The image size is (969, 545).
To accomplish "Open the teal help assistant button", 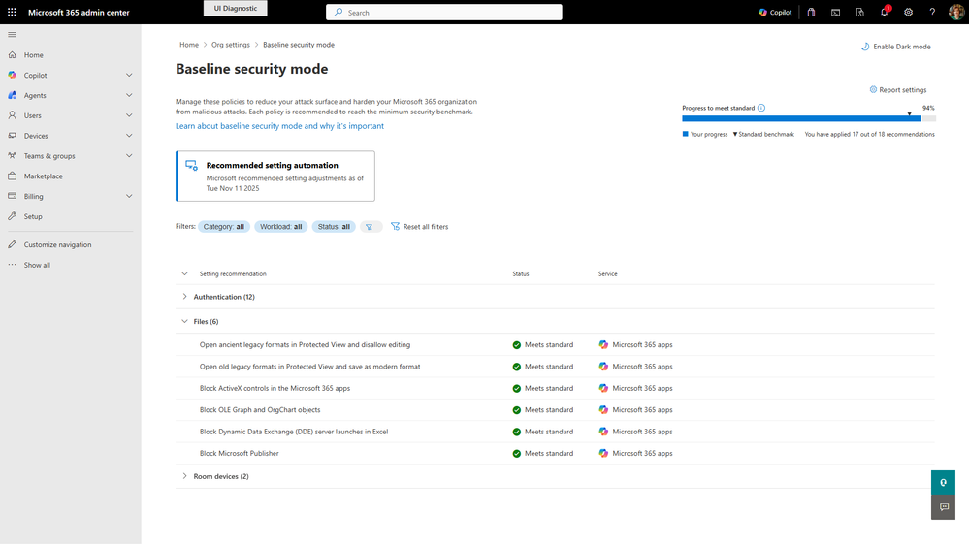I will (943, 483).
